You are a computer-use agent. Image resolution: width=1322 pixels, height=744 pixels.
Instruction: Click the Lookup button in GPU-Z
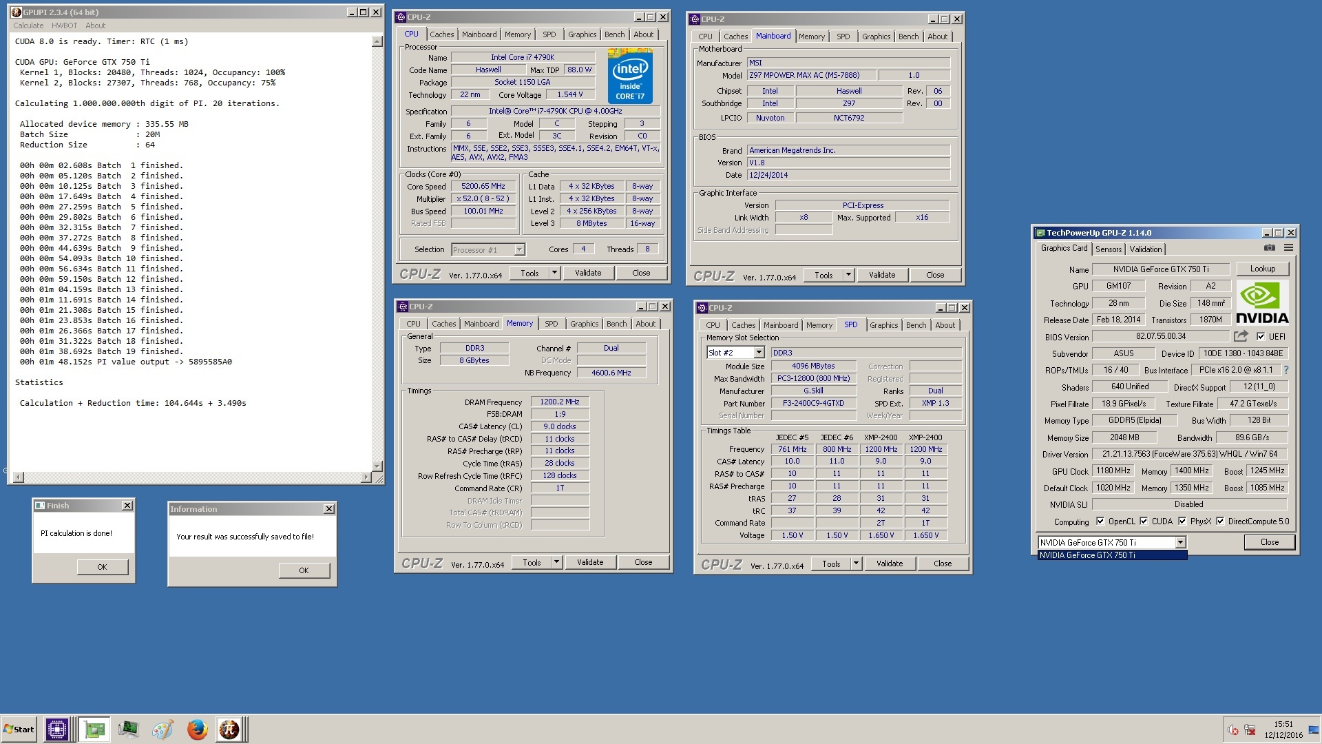[x=1262, y=269]
